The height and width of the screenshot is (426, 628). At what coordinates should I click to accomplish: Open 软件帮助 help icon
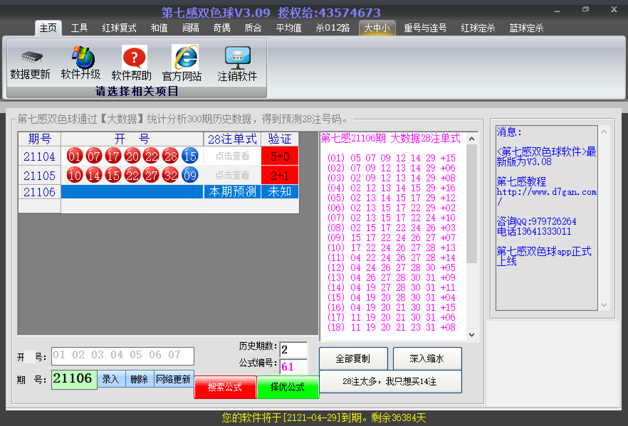[x=134, y=58]
